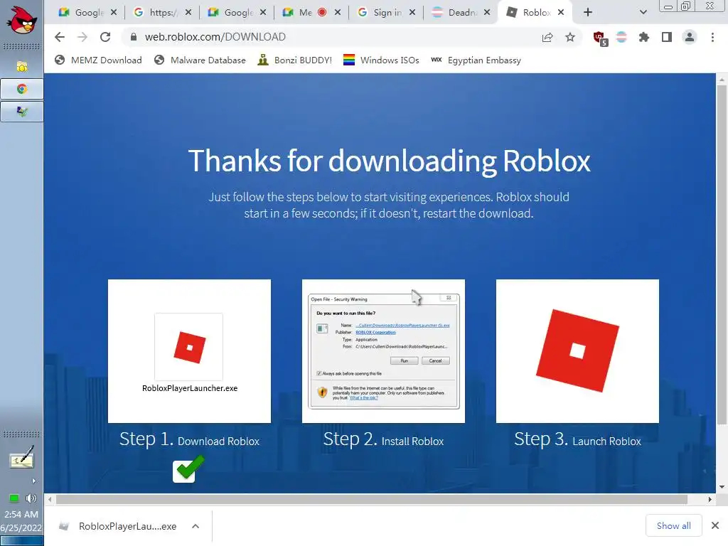Open the Malware Database bookmark
Viewport: 728px width, 546px height.
200,60
